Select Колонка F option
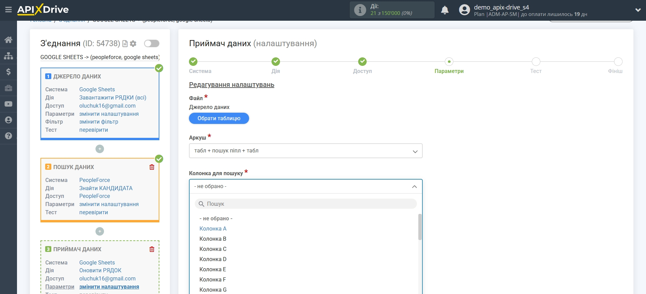The image size is (646, 294). (213, 280)
